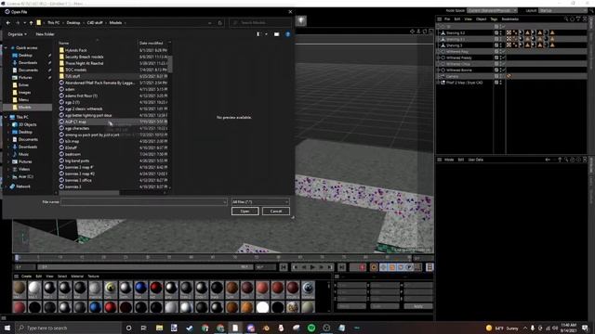Select the Camera object in Object Manager
Screen dimensions: 595x334
coord(452,76)
